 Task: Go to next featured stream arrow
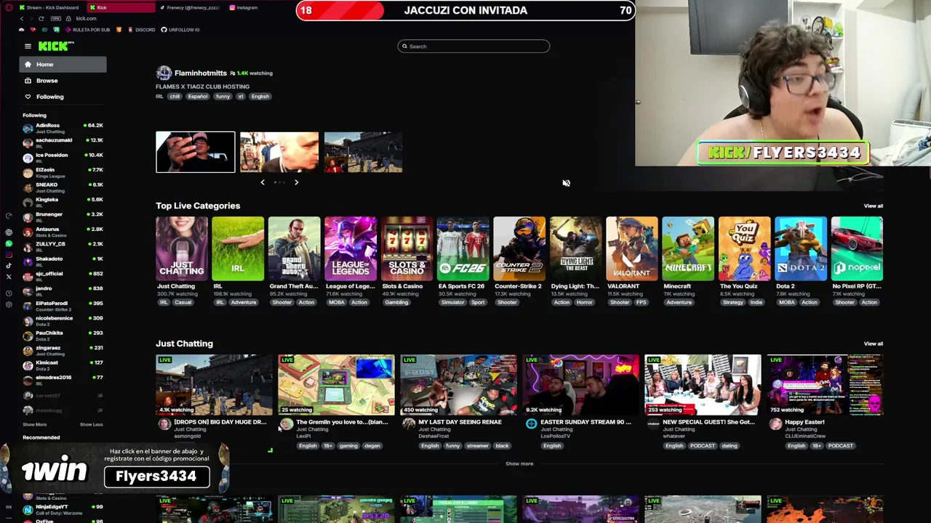[296, 182]
